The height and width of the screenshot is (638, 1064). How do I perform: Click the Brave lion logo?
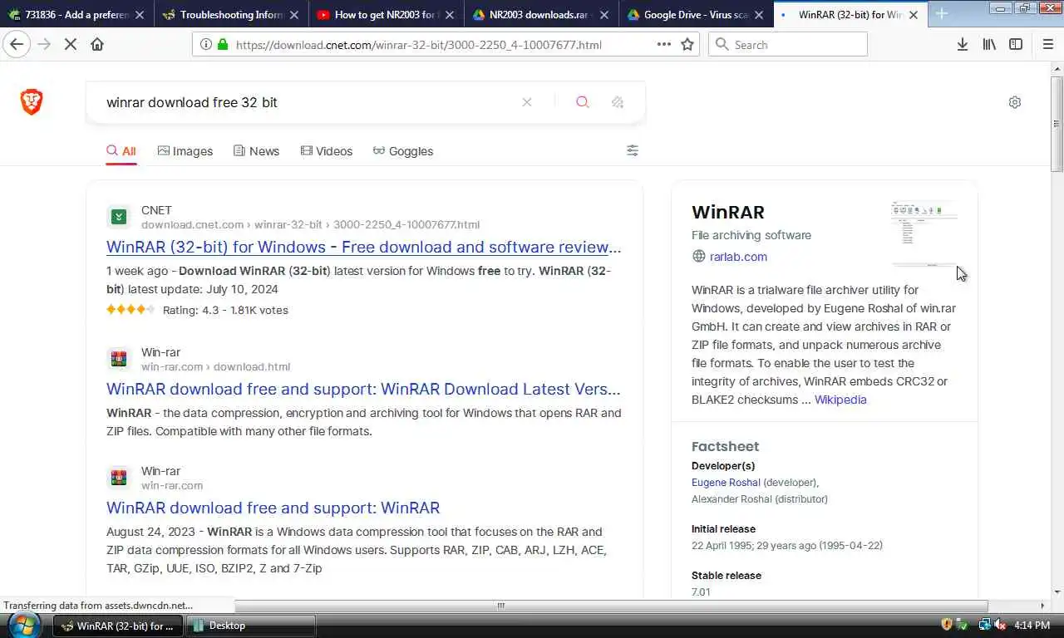point(32,102)
